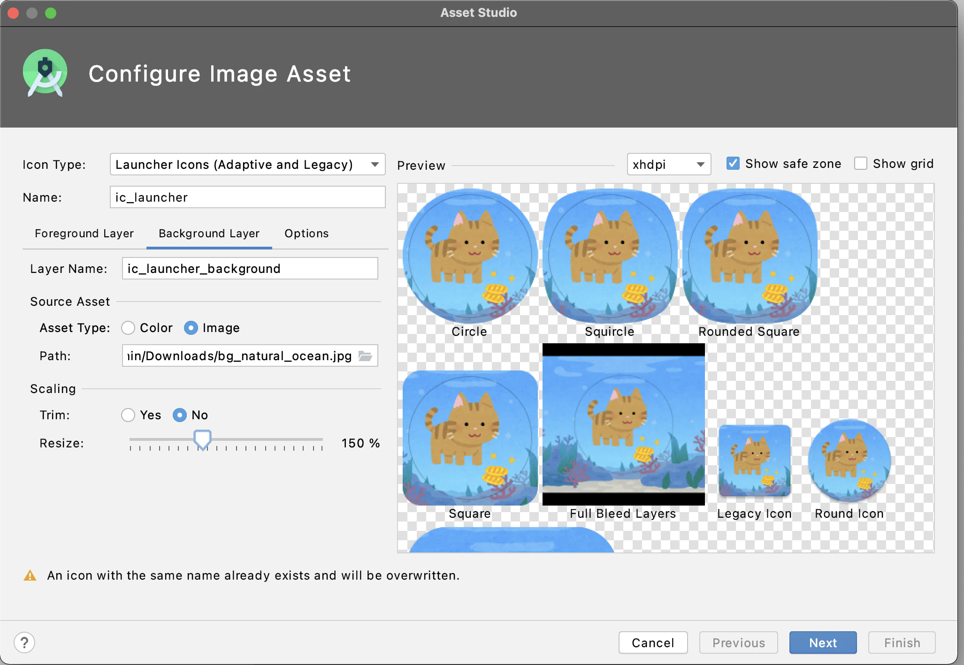Click the overwrite warning message text

click(x=253, y=575)
